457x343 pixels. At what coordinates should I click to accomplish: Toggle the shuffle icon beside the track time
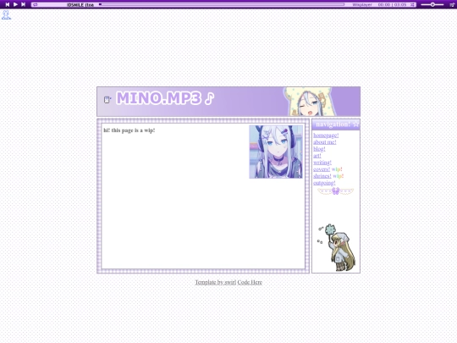click(x=412, y=5)
